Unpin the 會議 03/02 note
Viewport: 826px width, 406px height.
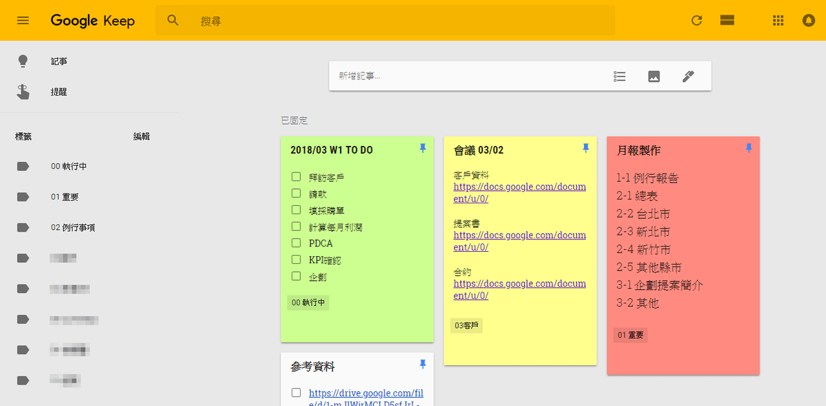[x=585, y=147]
